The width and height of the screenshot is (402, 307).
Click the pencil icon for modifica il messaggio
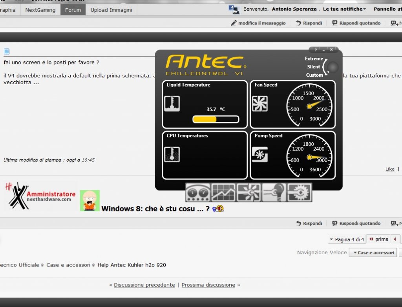[234, 23]
